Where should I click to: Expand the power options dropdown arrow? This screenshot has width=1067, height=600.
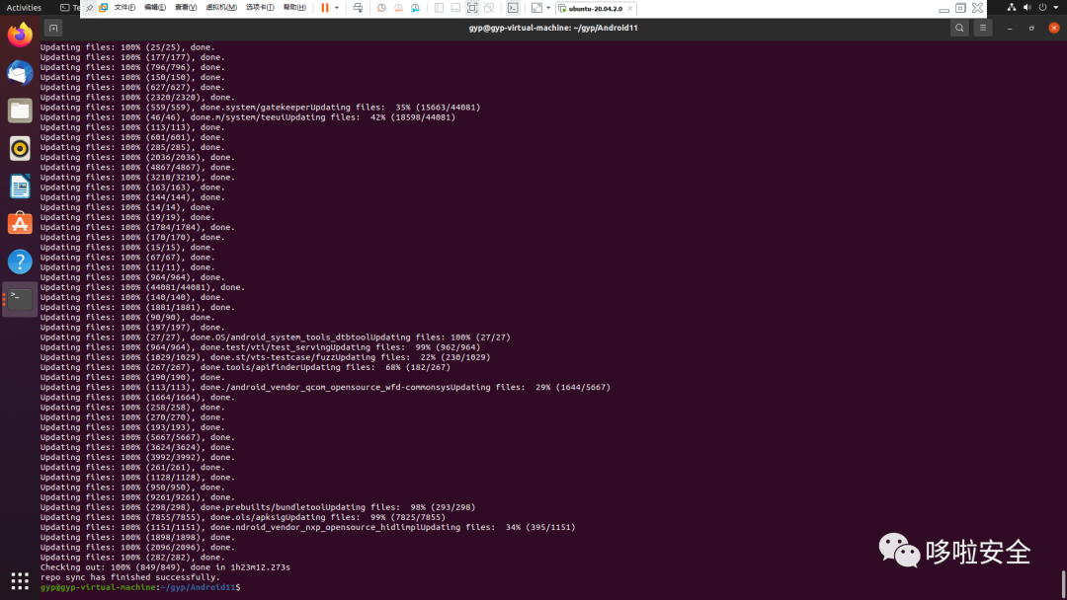coord(337,8)
